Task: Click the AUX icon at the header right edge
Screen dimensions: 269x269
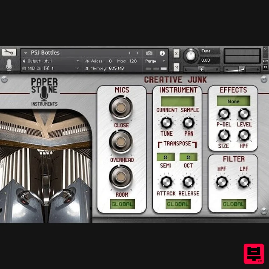Action: pyautogui.click(x=265, y=61)
